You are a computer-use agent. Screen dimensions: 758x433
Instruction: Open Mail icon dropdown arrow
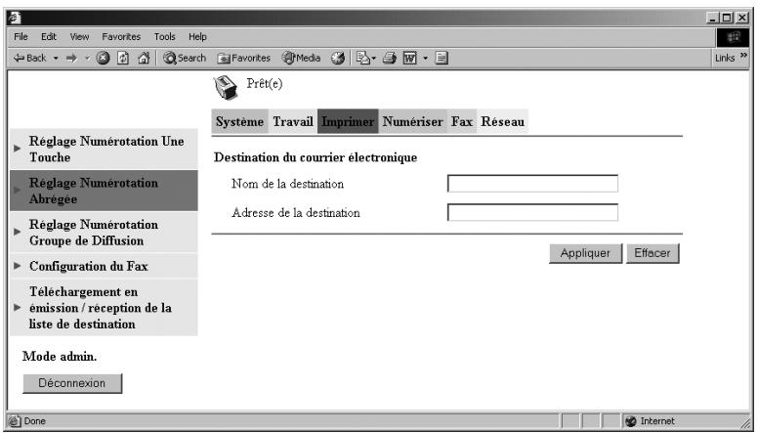pyautogui.click(x=374, y=59)
